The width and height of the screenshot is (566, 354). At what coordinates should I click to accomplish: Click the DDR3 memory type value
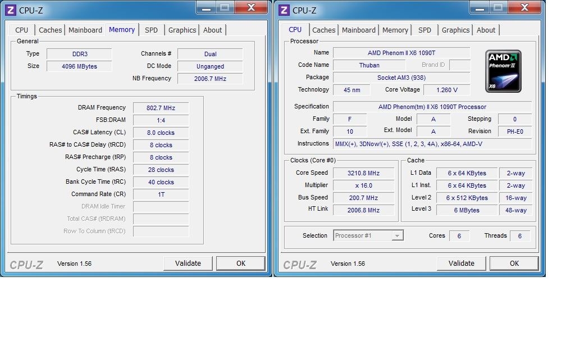point(79,54)
